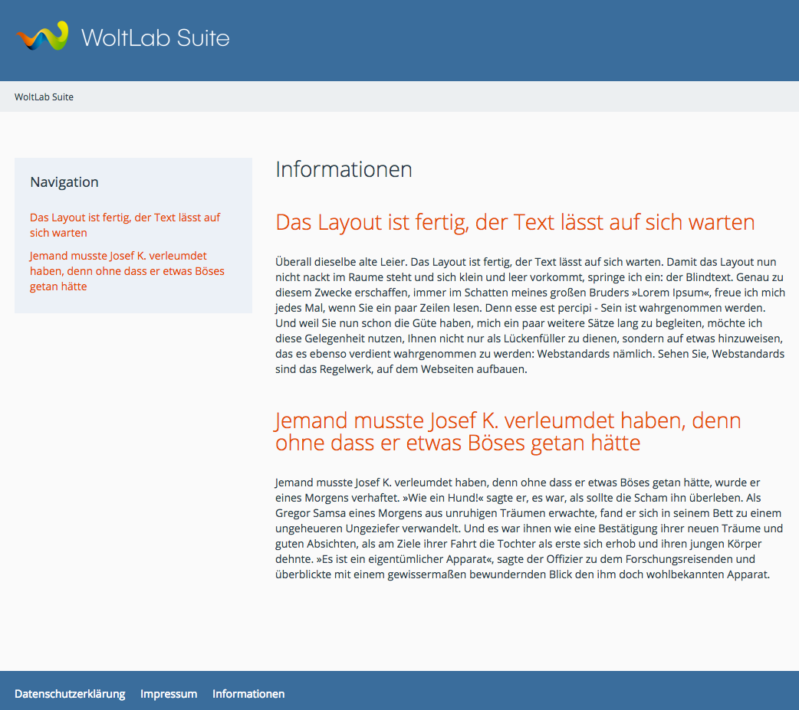The height and width of the screenshot is (710, 799).
Task: Click the name 'Gregor Samsa' in the text
Action: point(307,513)
